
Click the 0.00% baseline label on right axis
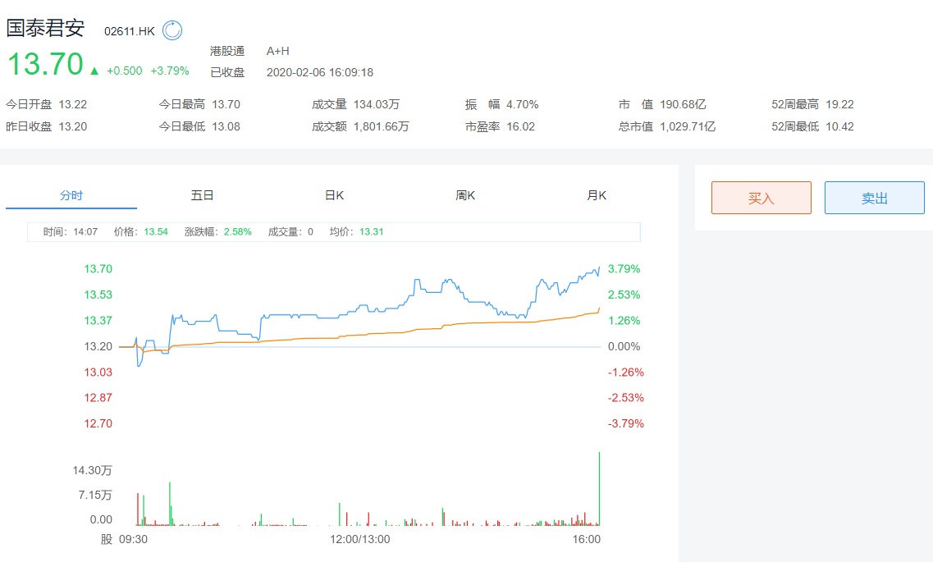[x=624, y=346]
